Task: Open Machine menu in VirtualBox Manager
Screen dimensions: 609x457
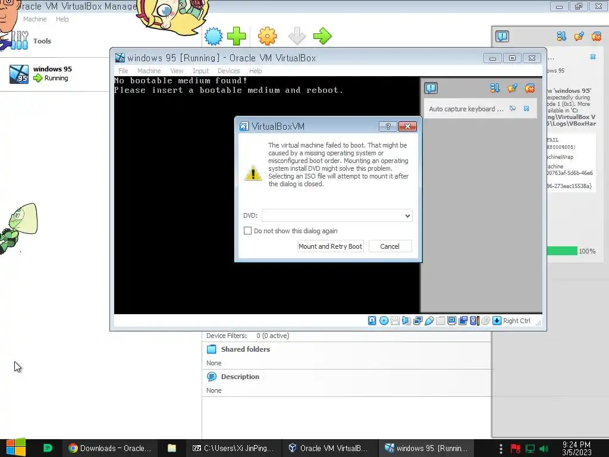Action: click(34, 19)
